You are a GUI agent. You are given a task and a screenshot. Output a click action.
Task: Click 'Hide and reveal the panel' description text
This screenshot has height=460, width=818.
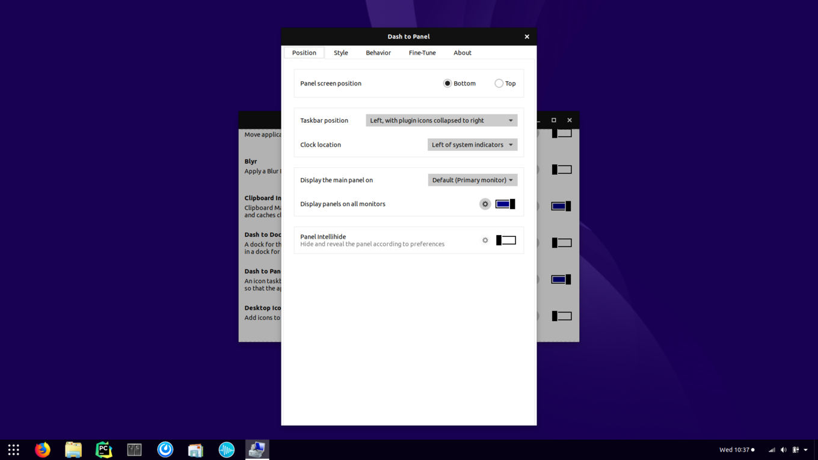click(372, 244)
